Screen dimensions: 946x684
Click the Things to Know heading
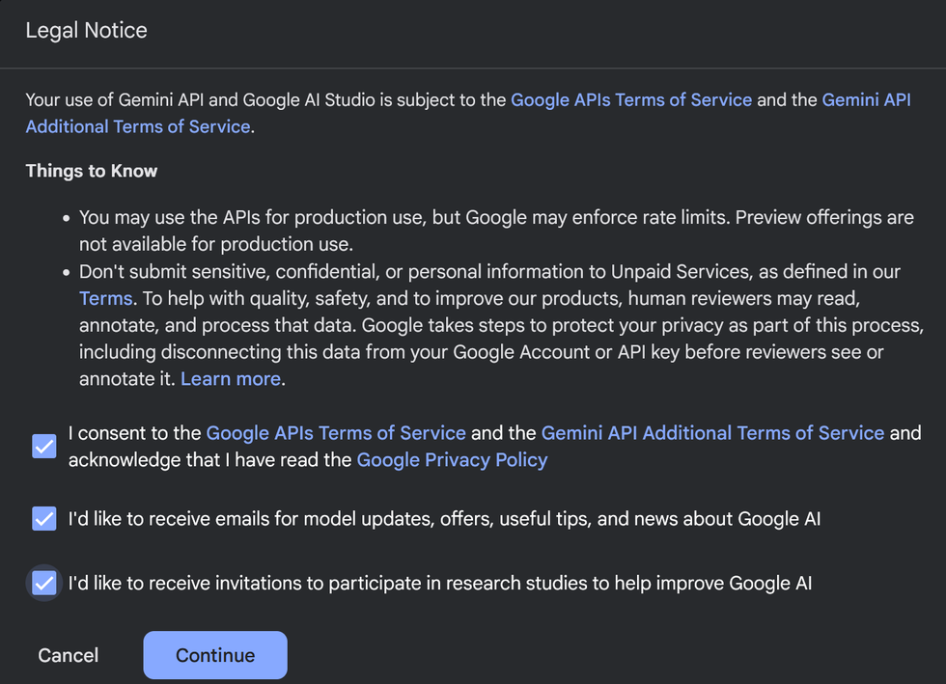click(x=92, y=172)
